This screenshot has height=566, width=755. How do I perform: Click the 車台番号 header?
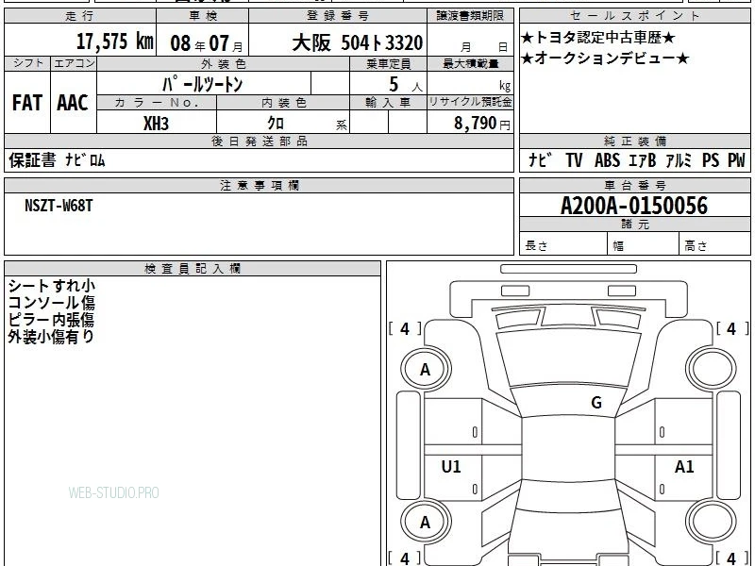[634, 186]
